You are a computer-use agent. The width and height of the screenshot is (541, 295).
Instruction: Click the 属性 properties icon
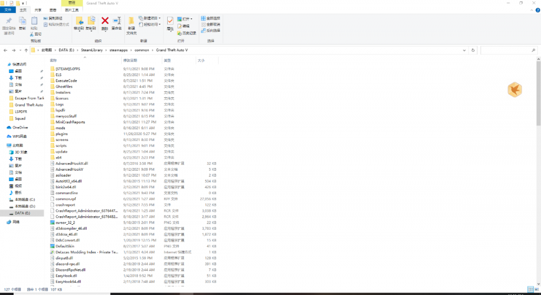click(170, 21)
